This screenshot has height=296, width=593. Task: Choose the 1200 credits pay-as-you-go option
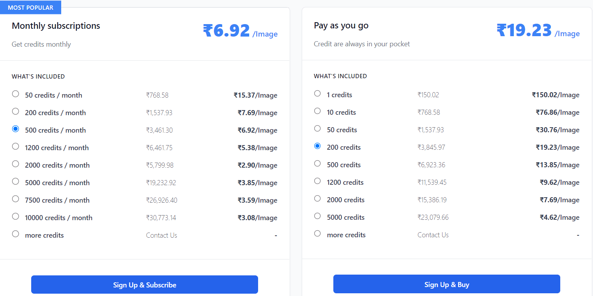(317, 181)
